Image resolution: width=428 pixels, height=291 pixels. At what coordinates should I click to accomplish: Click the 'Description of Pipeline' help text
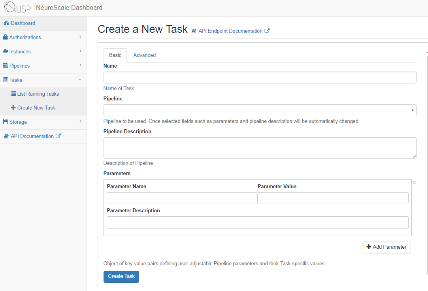click(128, 163)
